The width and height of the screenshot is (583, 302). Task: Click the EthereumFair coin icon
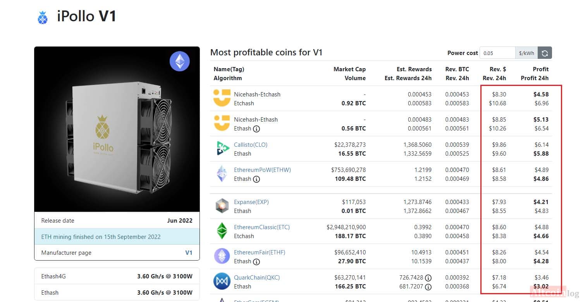click(222, 257)
